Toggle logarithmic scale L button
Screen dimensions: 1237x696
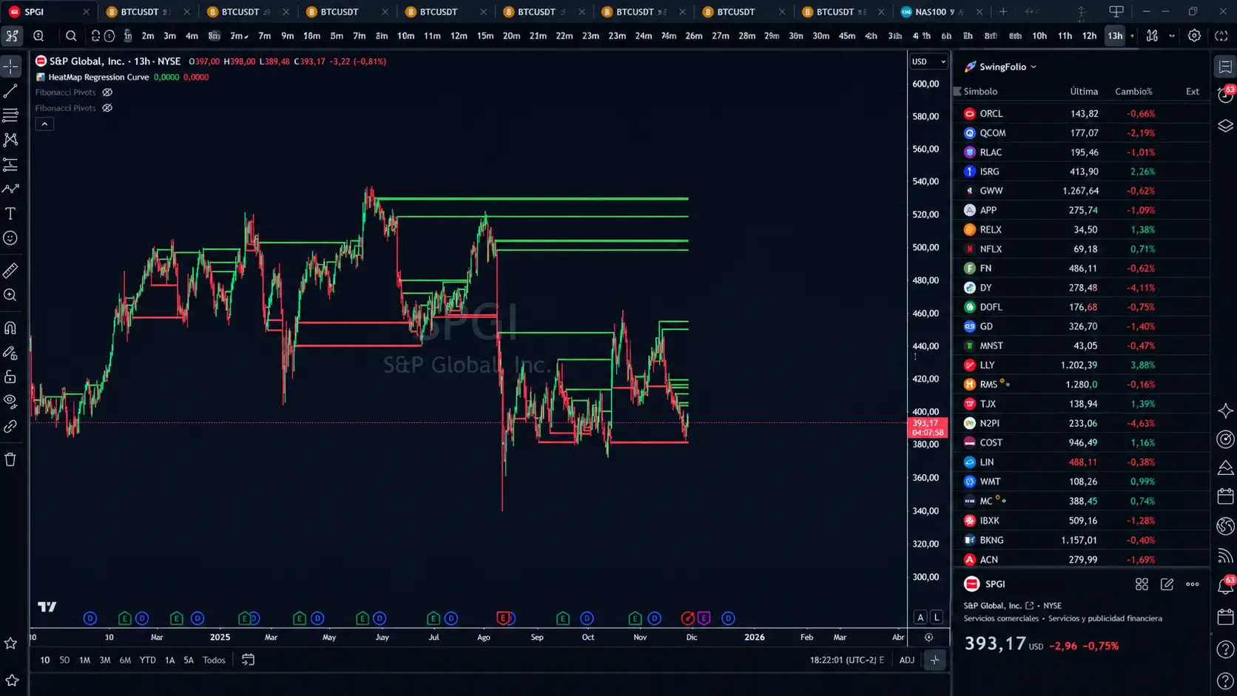click(x=937, y=617)
